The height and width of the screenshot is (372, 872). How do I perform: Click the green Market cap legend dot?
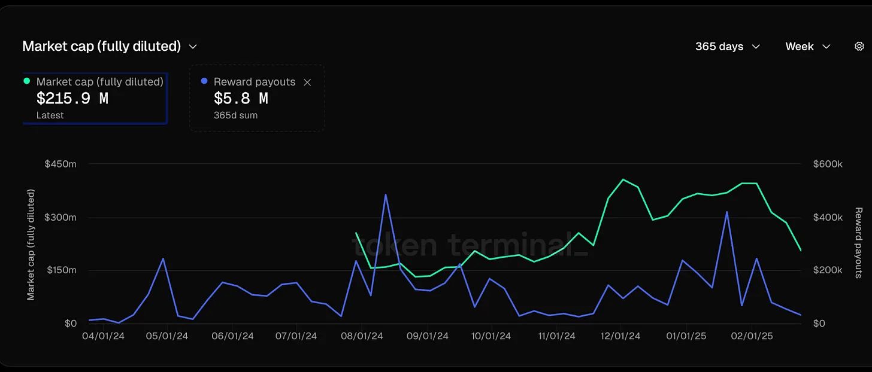click(x=26, y=81)
